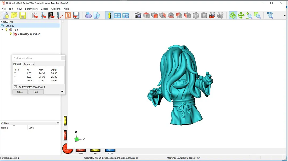288x161 pixels.
Task: Click the camera icon with red return arrow
Action: [212, 15]
